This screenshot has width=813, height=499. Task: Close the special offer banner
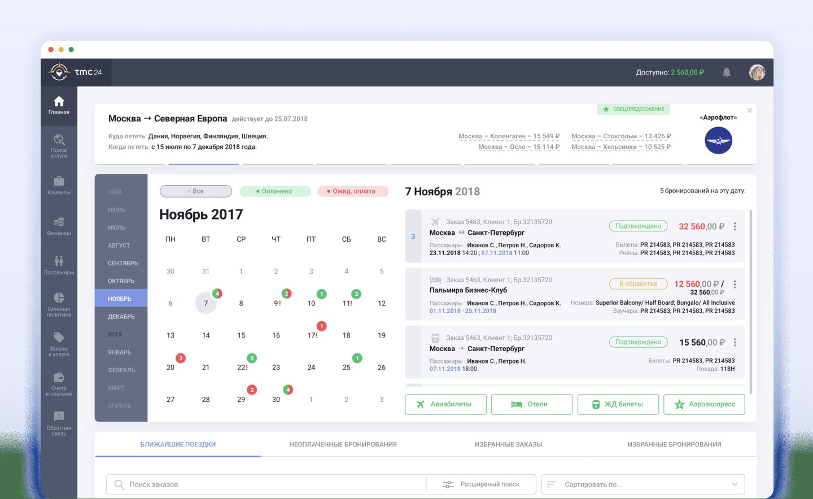tap(749, 111)
